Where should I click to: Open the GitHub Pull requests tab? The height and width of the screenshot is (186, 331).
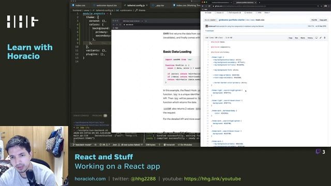click(x=234, y=12)
